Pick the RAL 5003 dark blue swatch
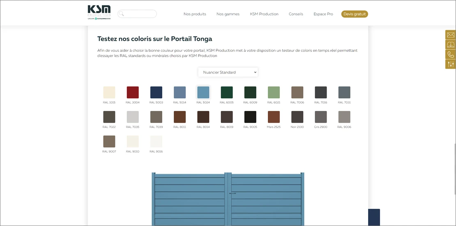Screen dimensions: 456x226 (156, 92)
